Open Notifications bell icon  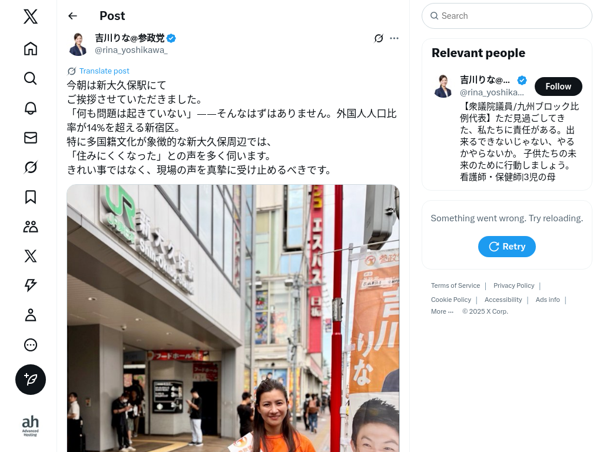[x=31, y=108]
